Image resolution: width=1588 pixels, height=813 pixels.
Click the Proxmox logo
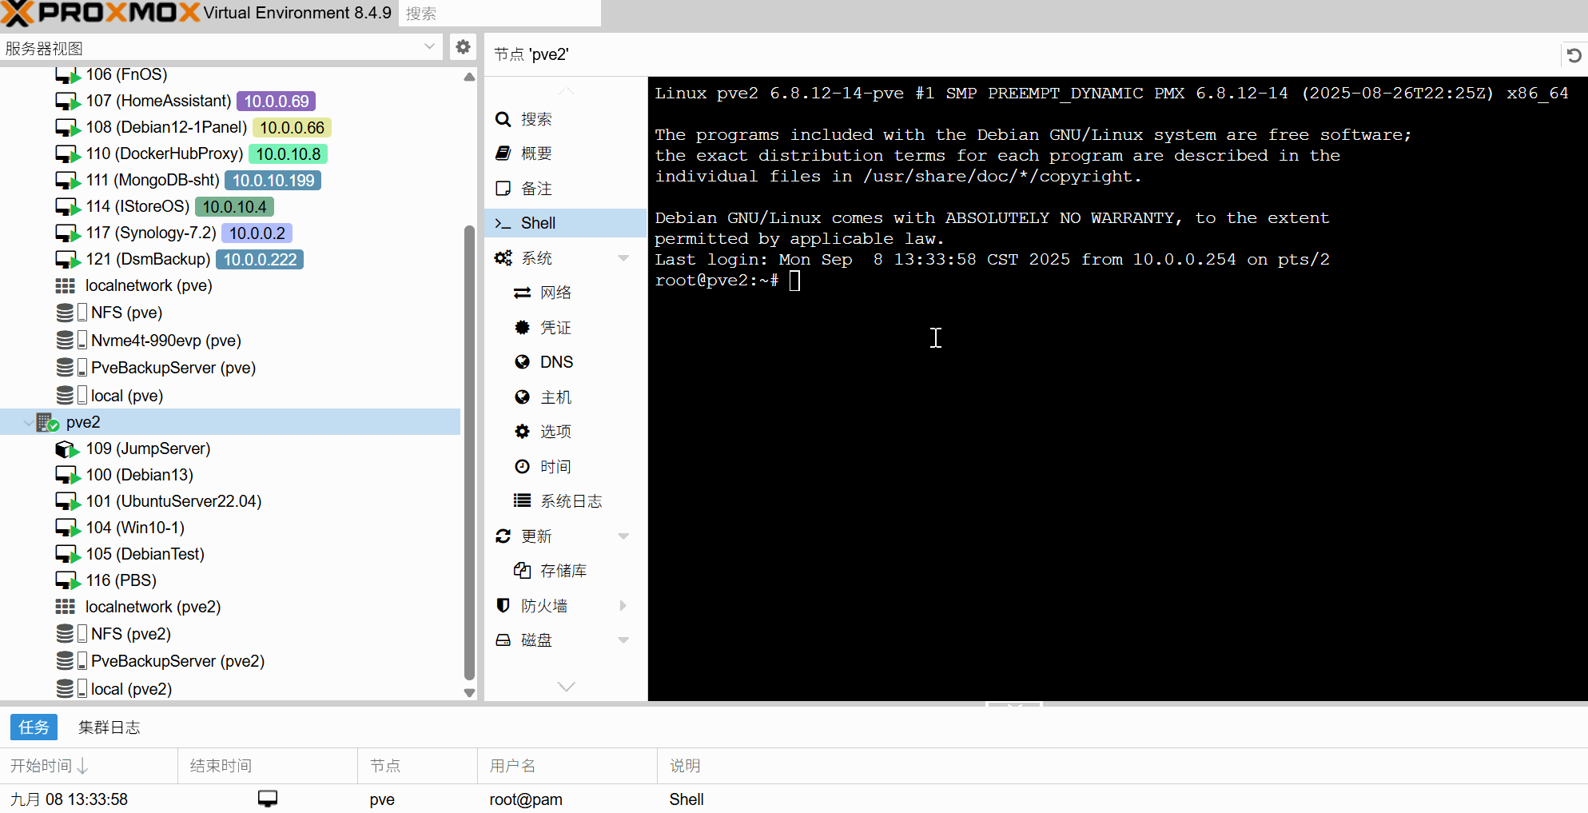pyautogui.click(x=100, y=13)
